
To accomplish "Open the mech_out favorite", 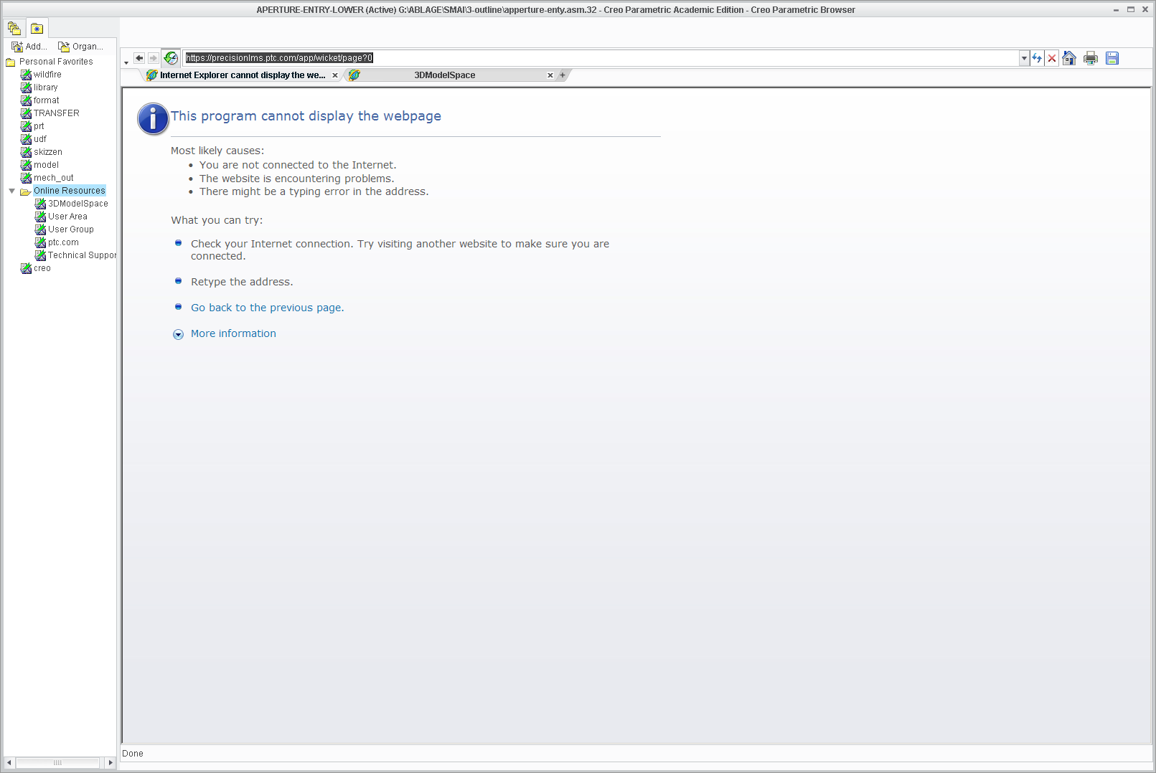I will 53,178.
